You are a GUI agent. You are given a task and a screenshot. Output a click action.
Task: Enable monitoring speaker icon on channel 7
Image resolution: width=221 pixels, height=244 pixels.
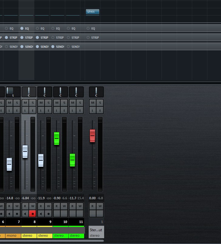(9, 214)
